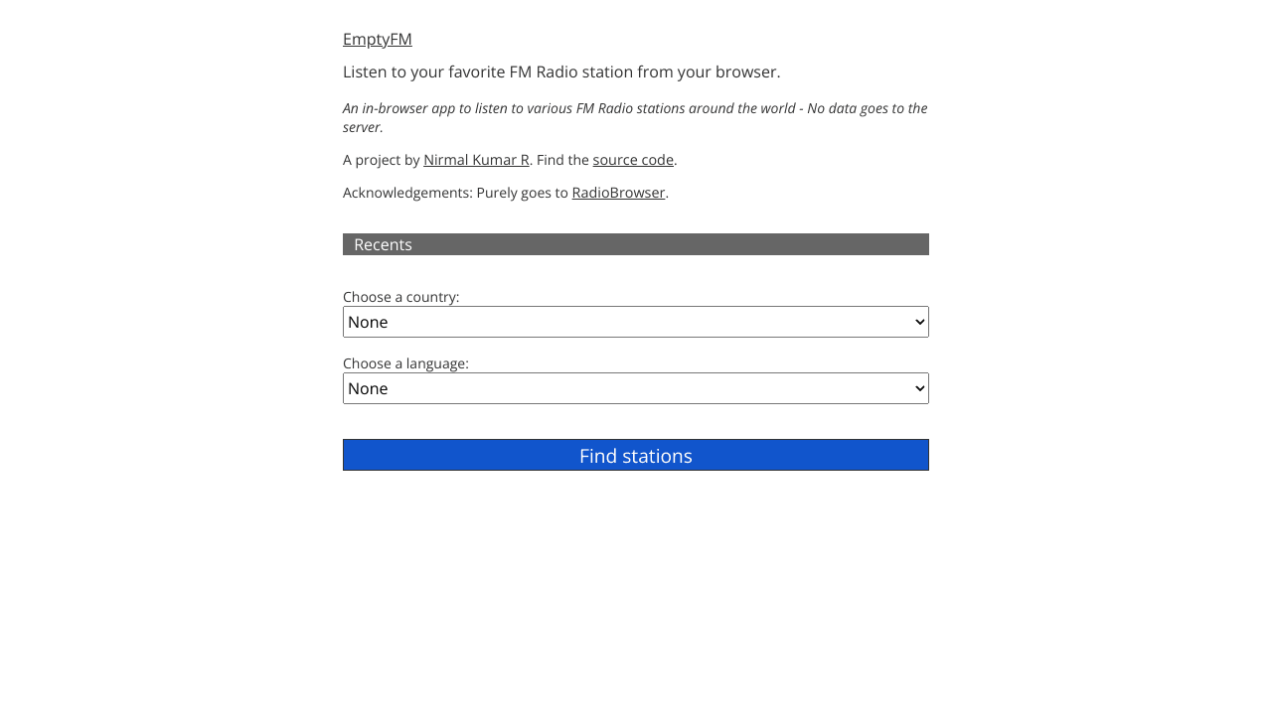
Task: Click the country dropdown arrow chevron
Action: tap(919, 322)
